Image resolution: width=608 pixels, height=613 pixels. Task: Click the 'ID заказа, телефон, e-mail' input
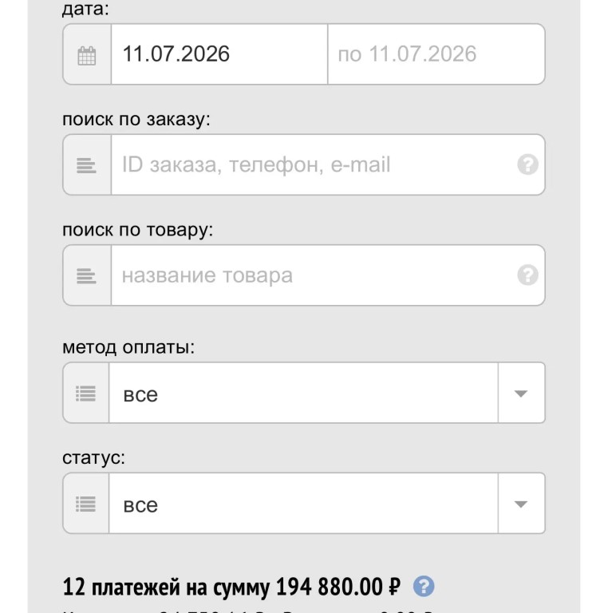pos(328,164)
